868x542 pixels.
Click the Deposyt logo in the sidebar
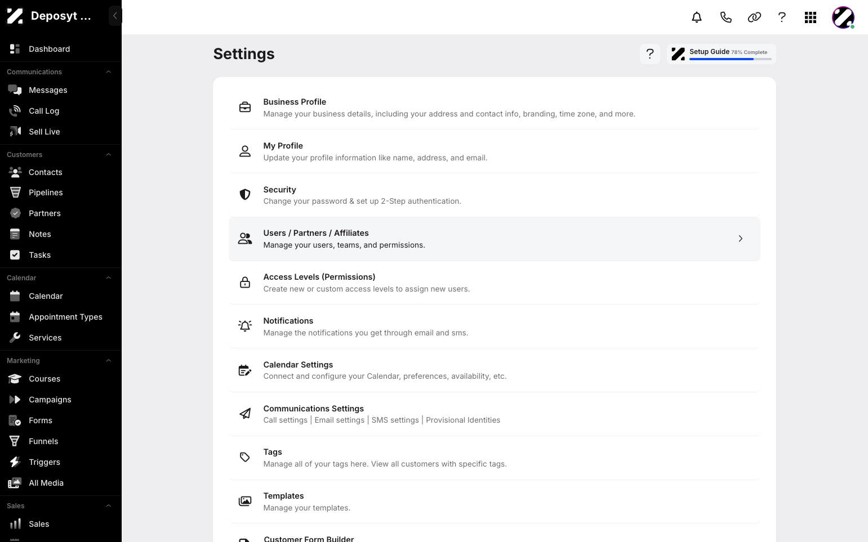tap(15, 16)
